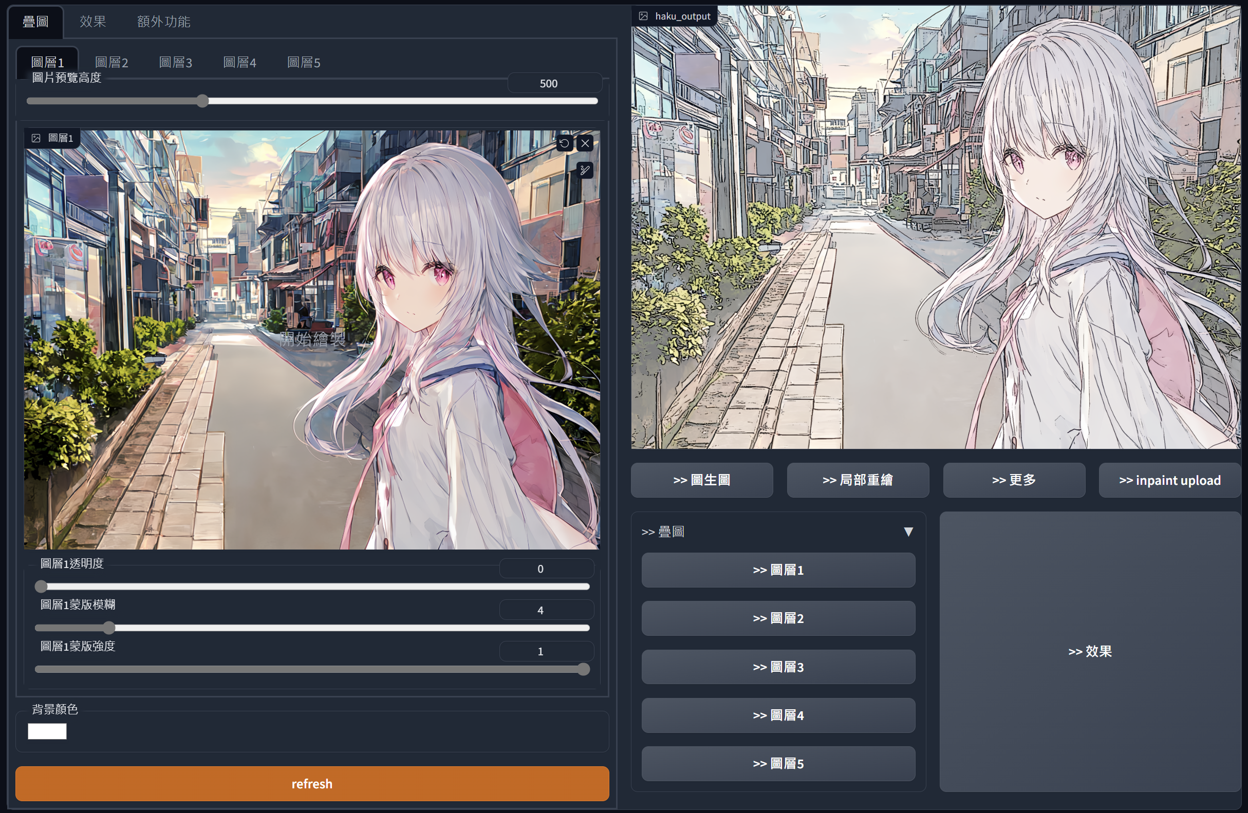1248x813 pixels.
Task: Click the >> inpaint upload button
Action: [x=1169, y=480]
